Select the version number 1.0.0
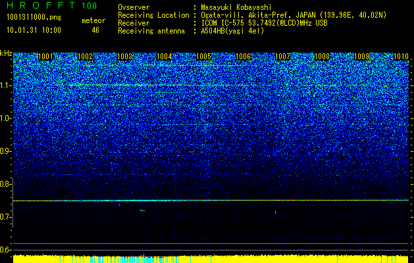Screen dimensions: 414x263 pyautogui.click(x=89, y=6)
